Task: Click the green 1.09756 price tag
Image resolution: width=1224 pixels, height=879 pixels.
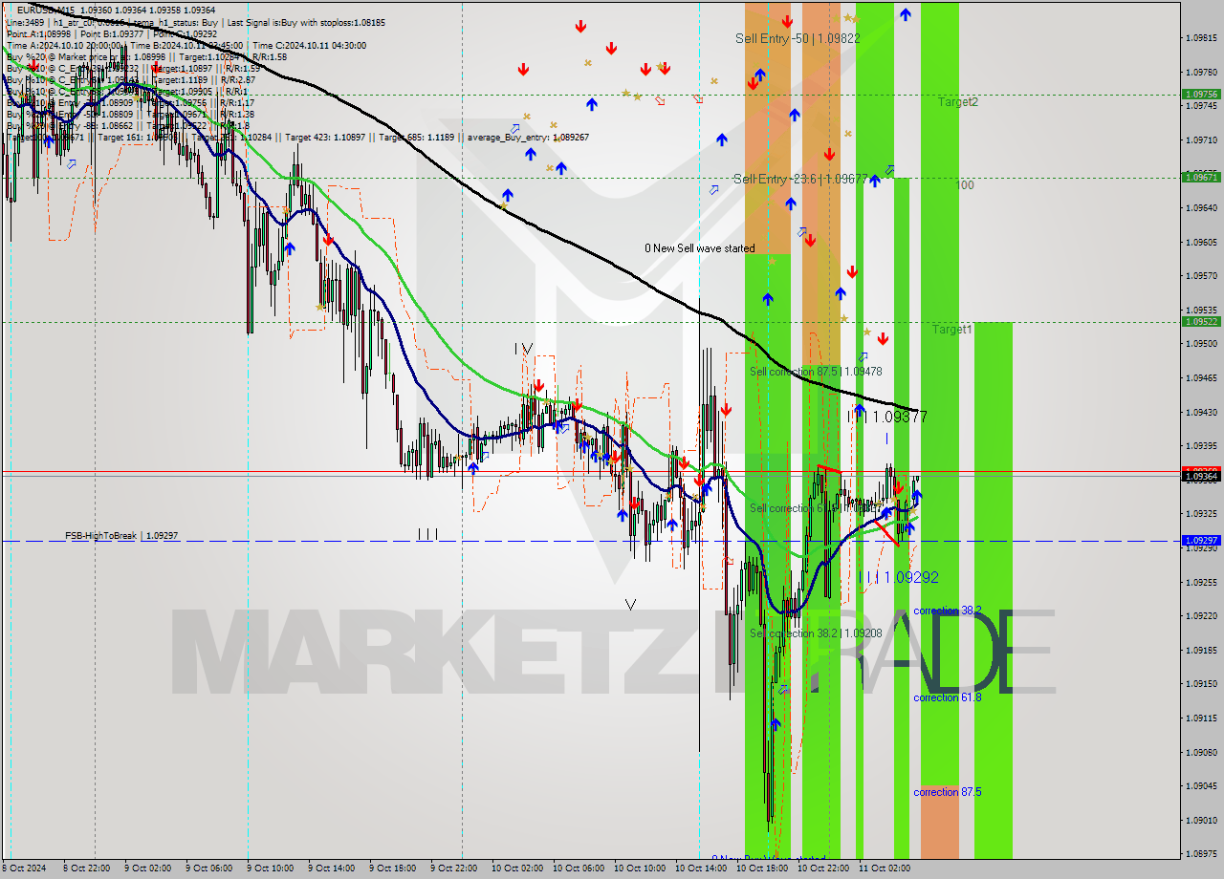Action: [1201, 95]
